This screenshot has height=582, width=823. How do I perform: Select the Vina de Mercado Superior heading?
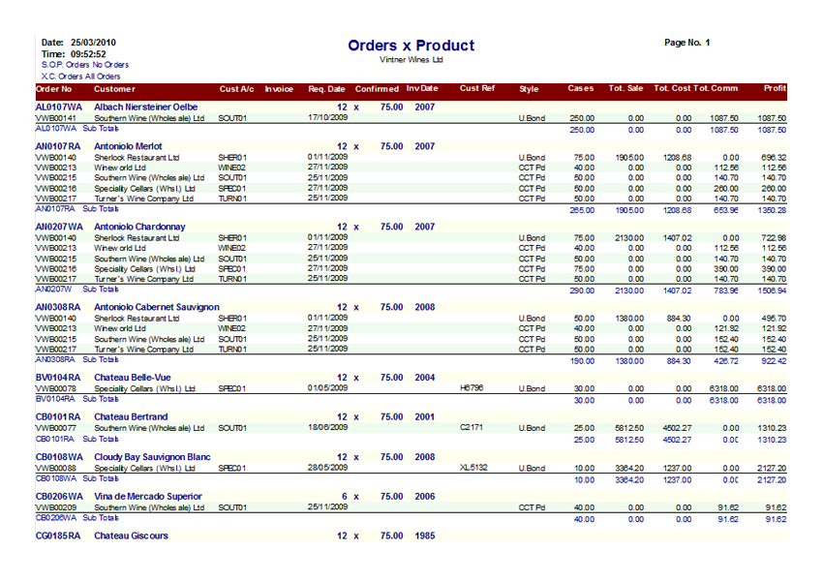pos(148,496)
